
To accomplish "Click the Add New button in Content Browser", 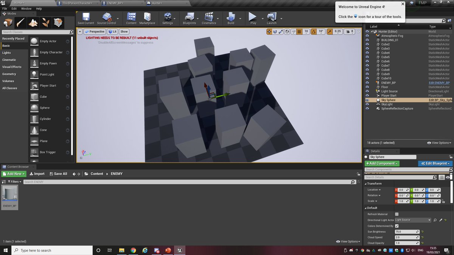I will (14, 174).
